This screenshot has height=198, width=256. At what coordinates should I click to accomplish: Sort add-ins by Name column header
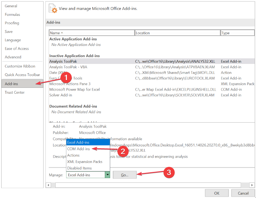click(92, 33)
